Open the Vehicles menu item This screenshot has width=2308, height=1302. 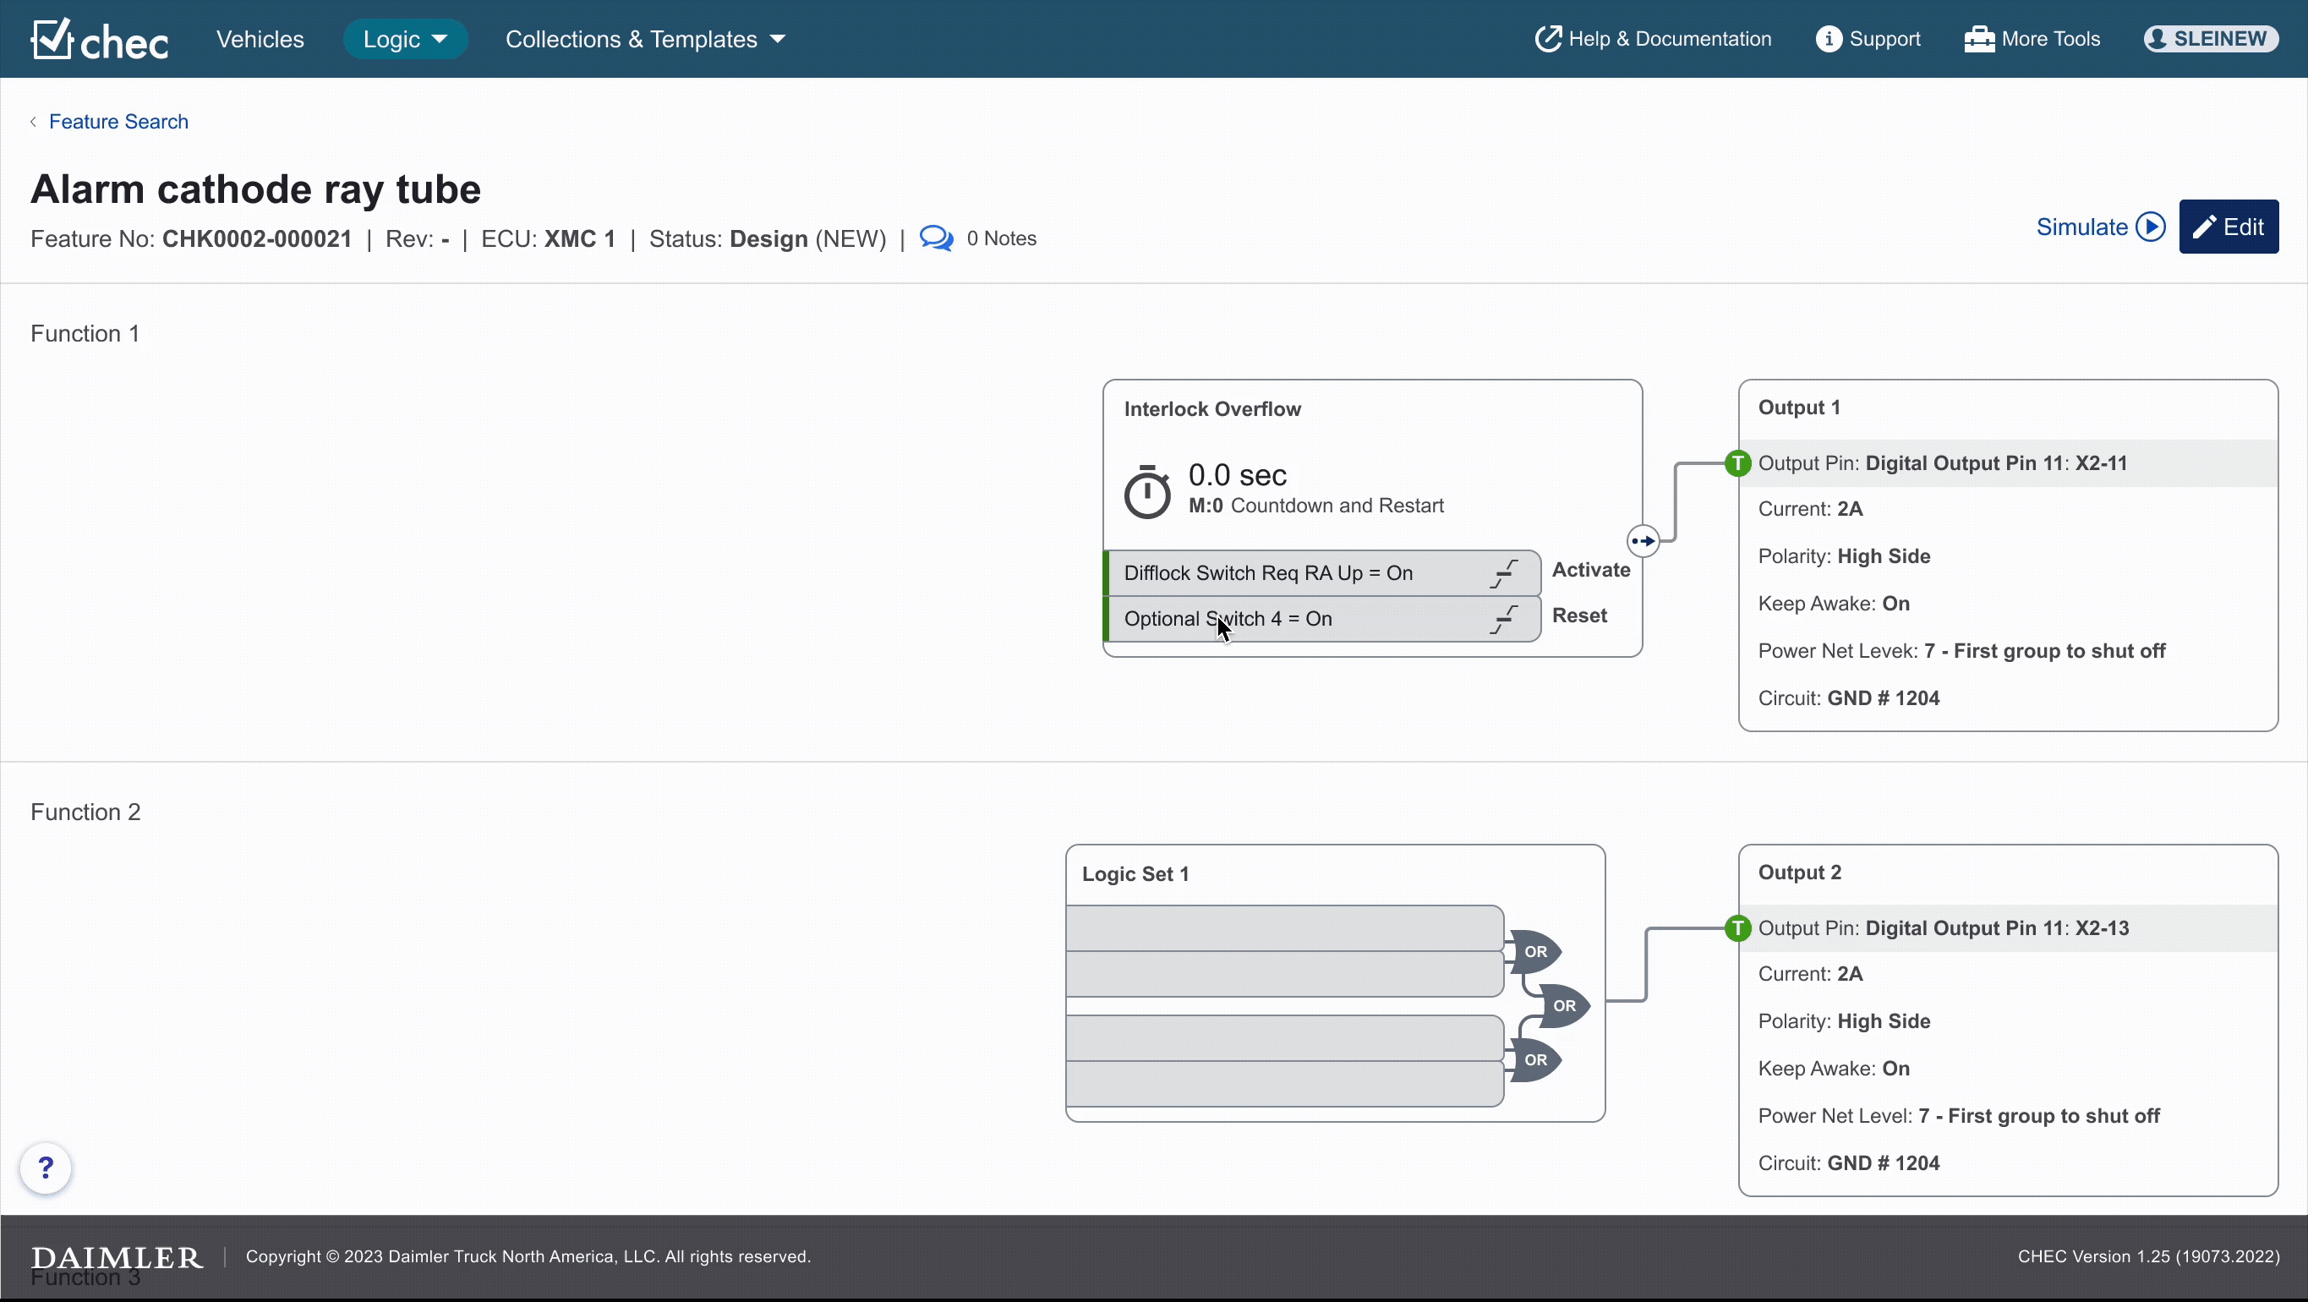click(x=260, y=40)
